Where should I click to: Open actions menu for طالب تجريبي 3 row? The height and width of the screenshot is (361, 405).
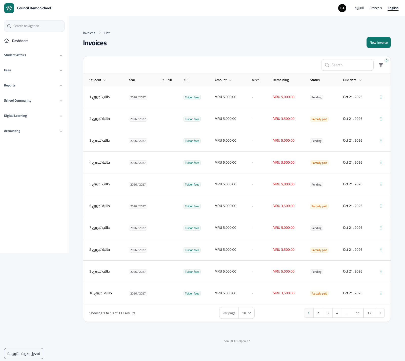click(381, 141)
